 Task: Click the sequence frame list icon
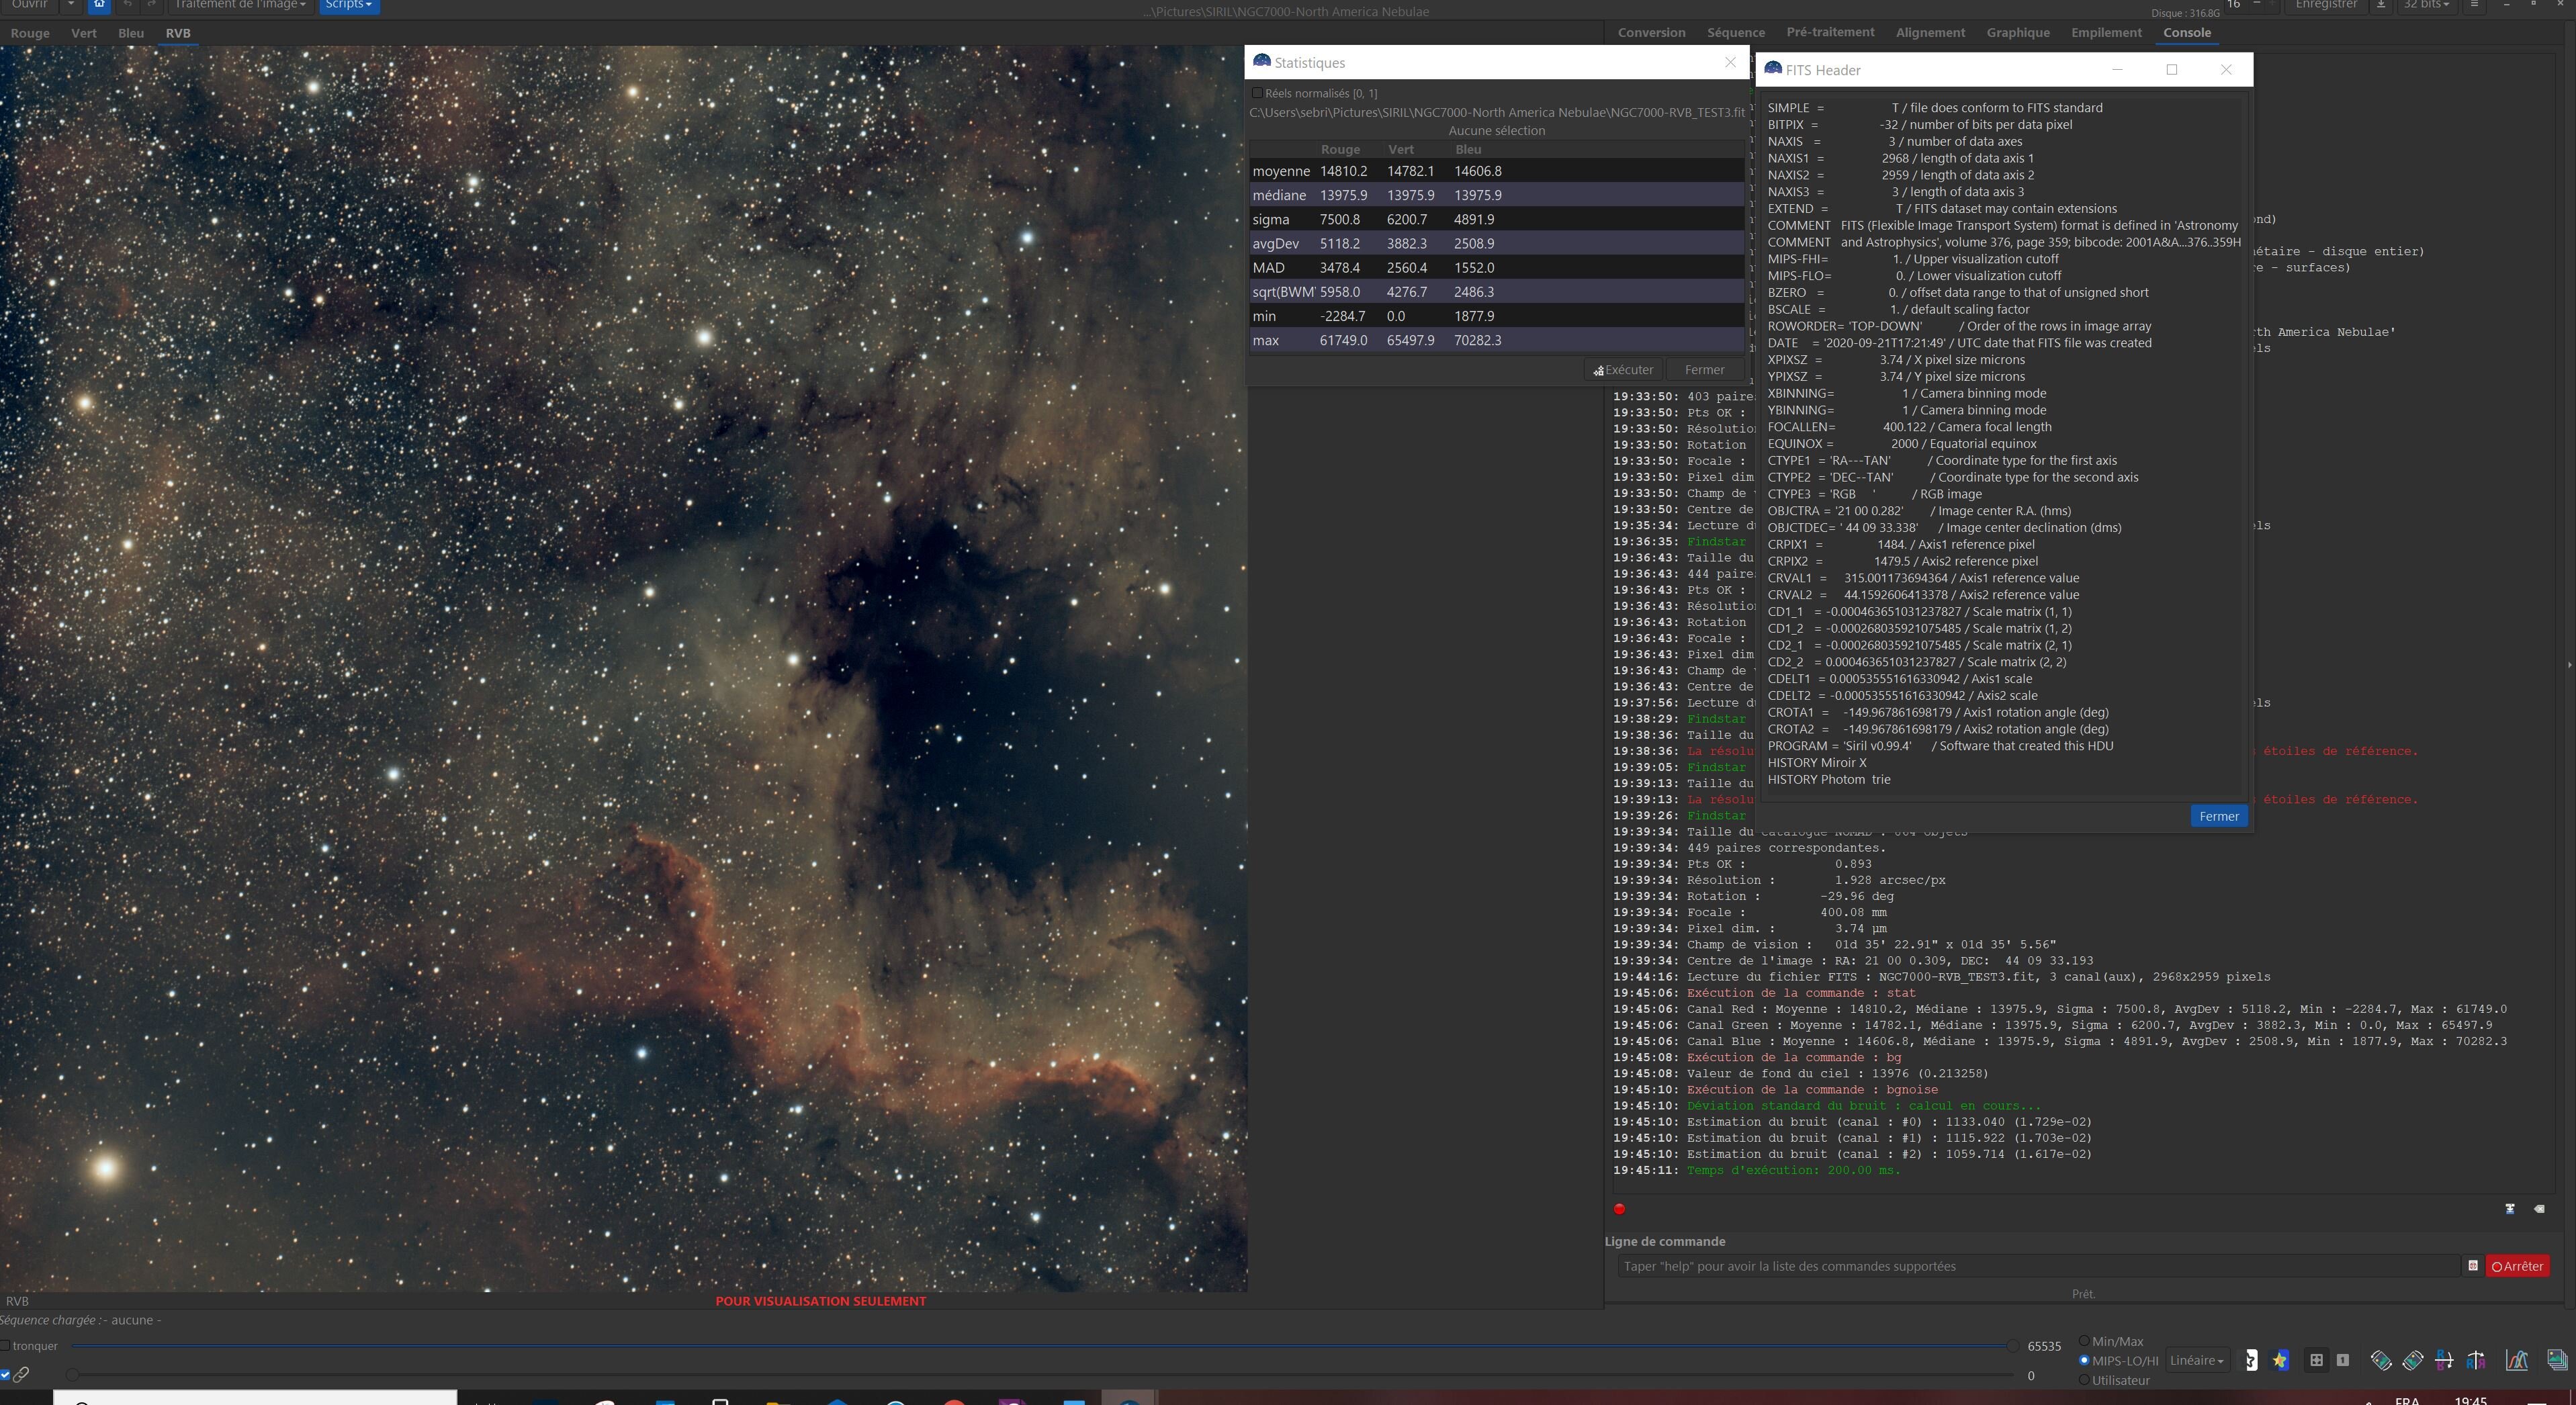point(2557,1360)
